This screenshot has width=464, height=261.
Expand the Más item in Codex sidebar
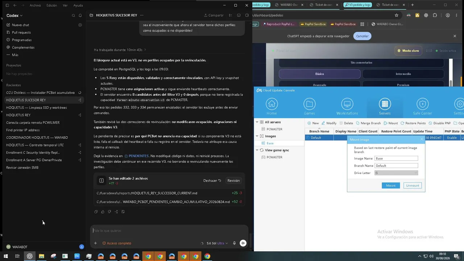point(15,55)
